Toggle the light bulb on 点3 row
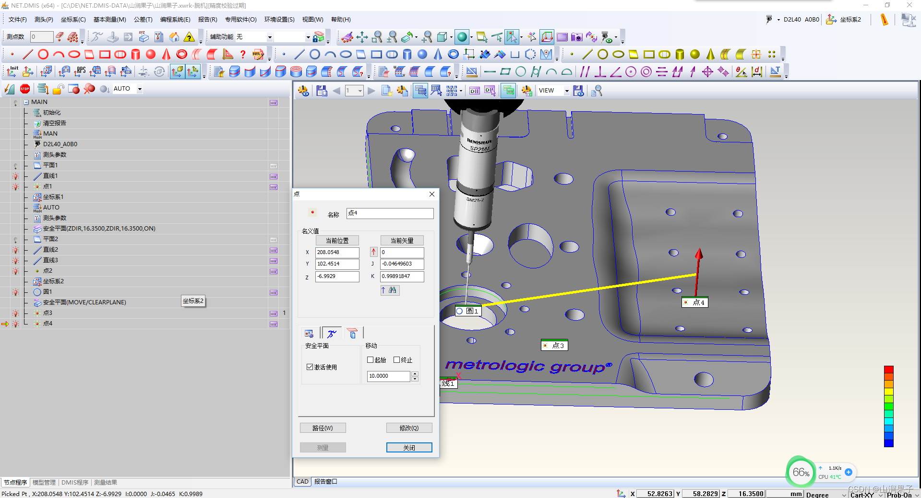 click(15, 313)
